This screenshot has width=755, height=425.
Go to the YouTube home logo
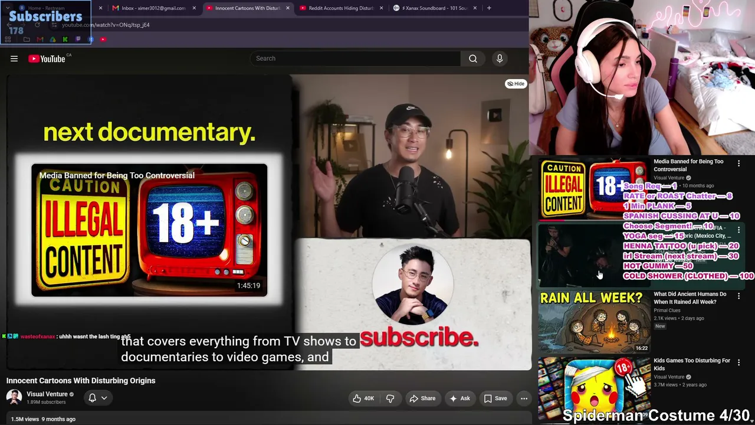pyautogui.click(x=47, y=58)
